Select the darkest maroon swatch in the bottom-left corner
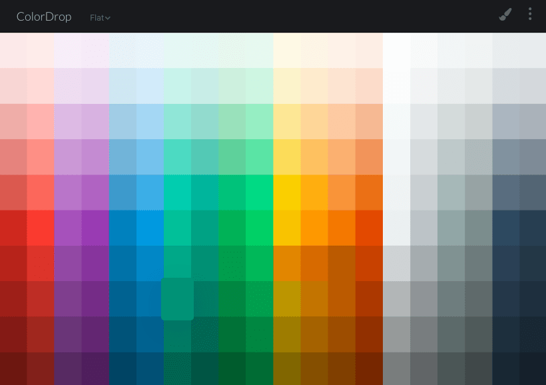Image resolution: width=546 pixels, height=385 pixels. point(13,369)
